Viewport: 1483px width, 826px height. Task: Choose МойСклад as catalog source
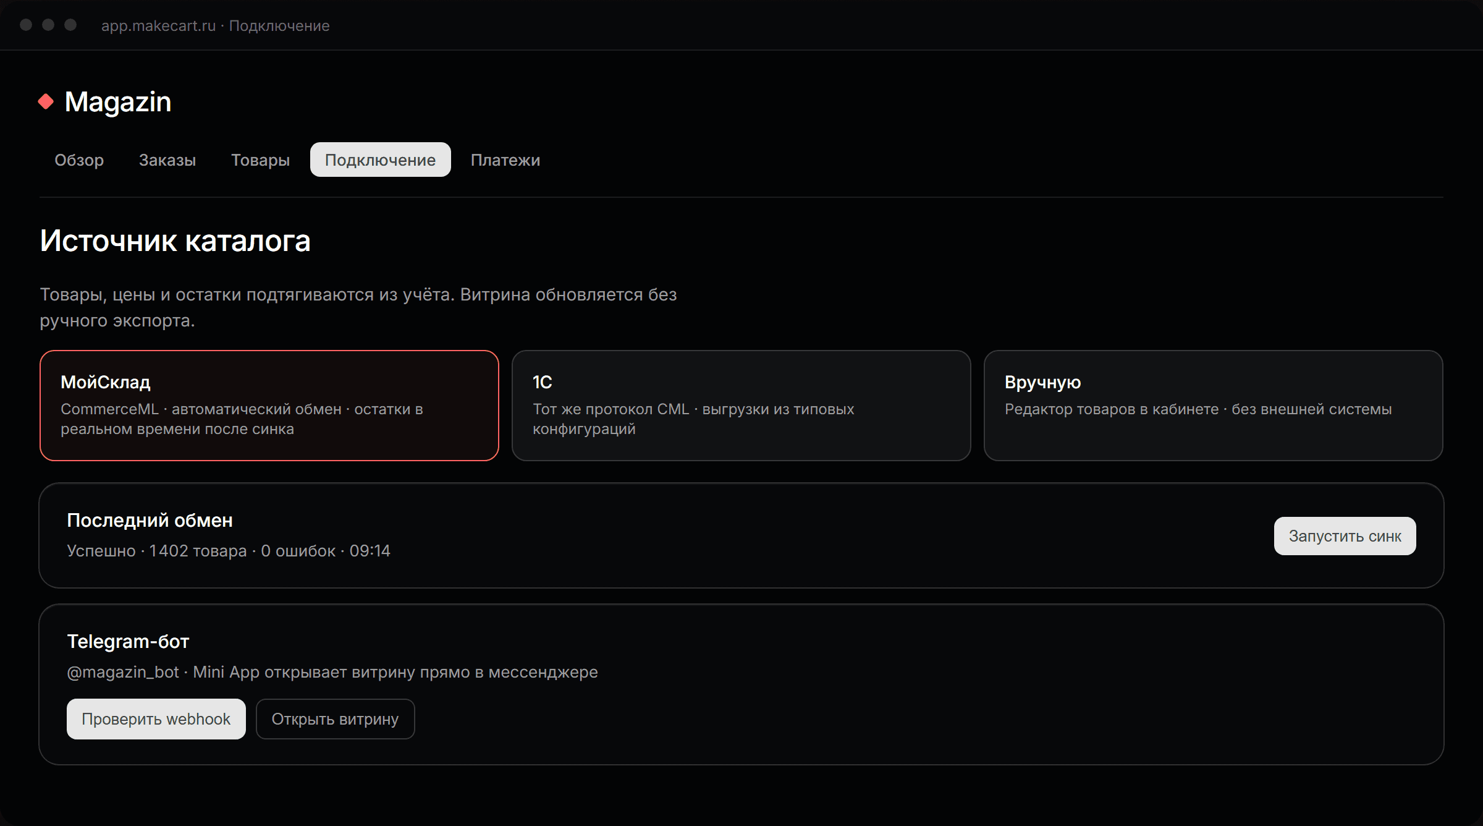(269, 406)
